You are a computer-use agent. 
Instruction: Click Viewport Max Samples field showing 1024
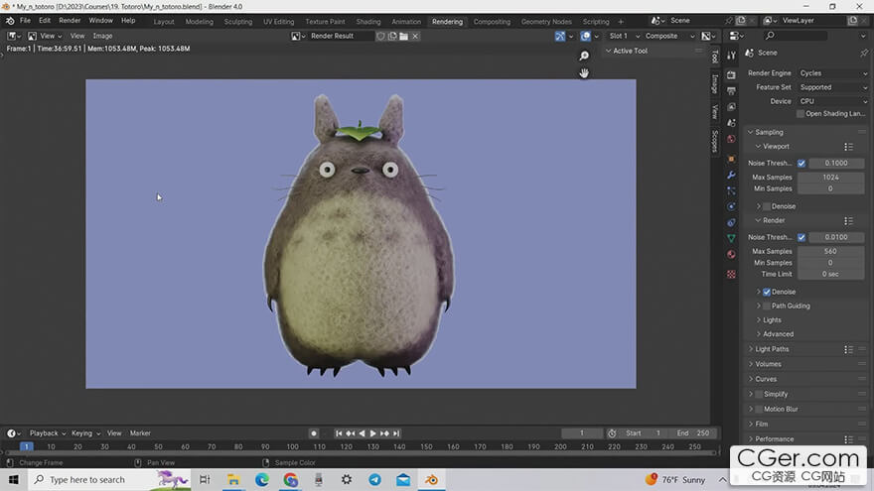click(830, 177)
